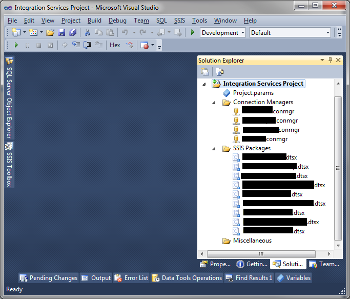Open the Team menu
The image size is (350, 299).
[x=141, y=21]
